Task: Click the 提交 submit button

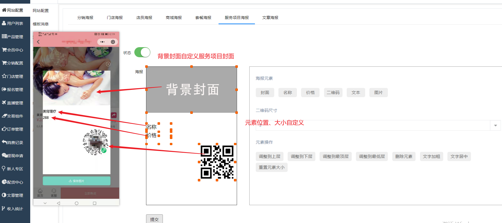Action: pos(154,219)
